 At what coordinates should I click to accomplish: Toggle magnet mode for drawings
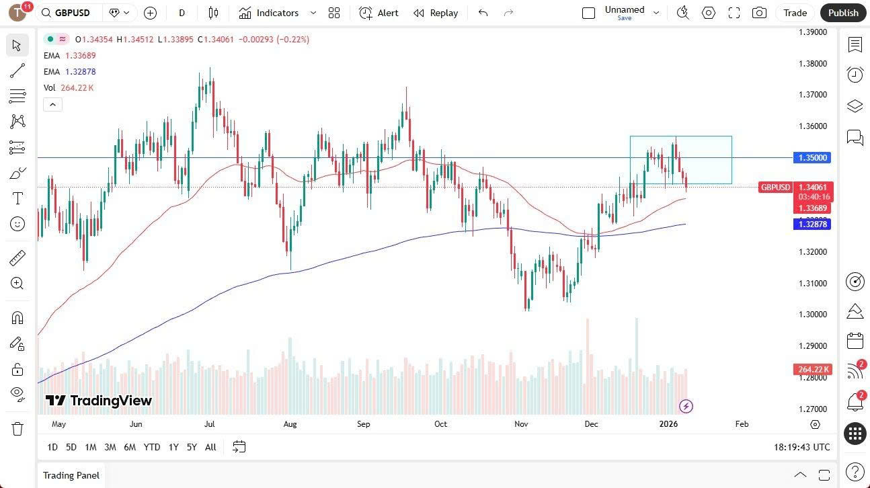click(x=17, y=318)
